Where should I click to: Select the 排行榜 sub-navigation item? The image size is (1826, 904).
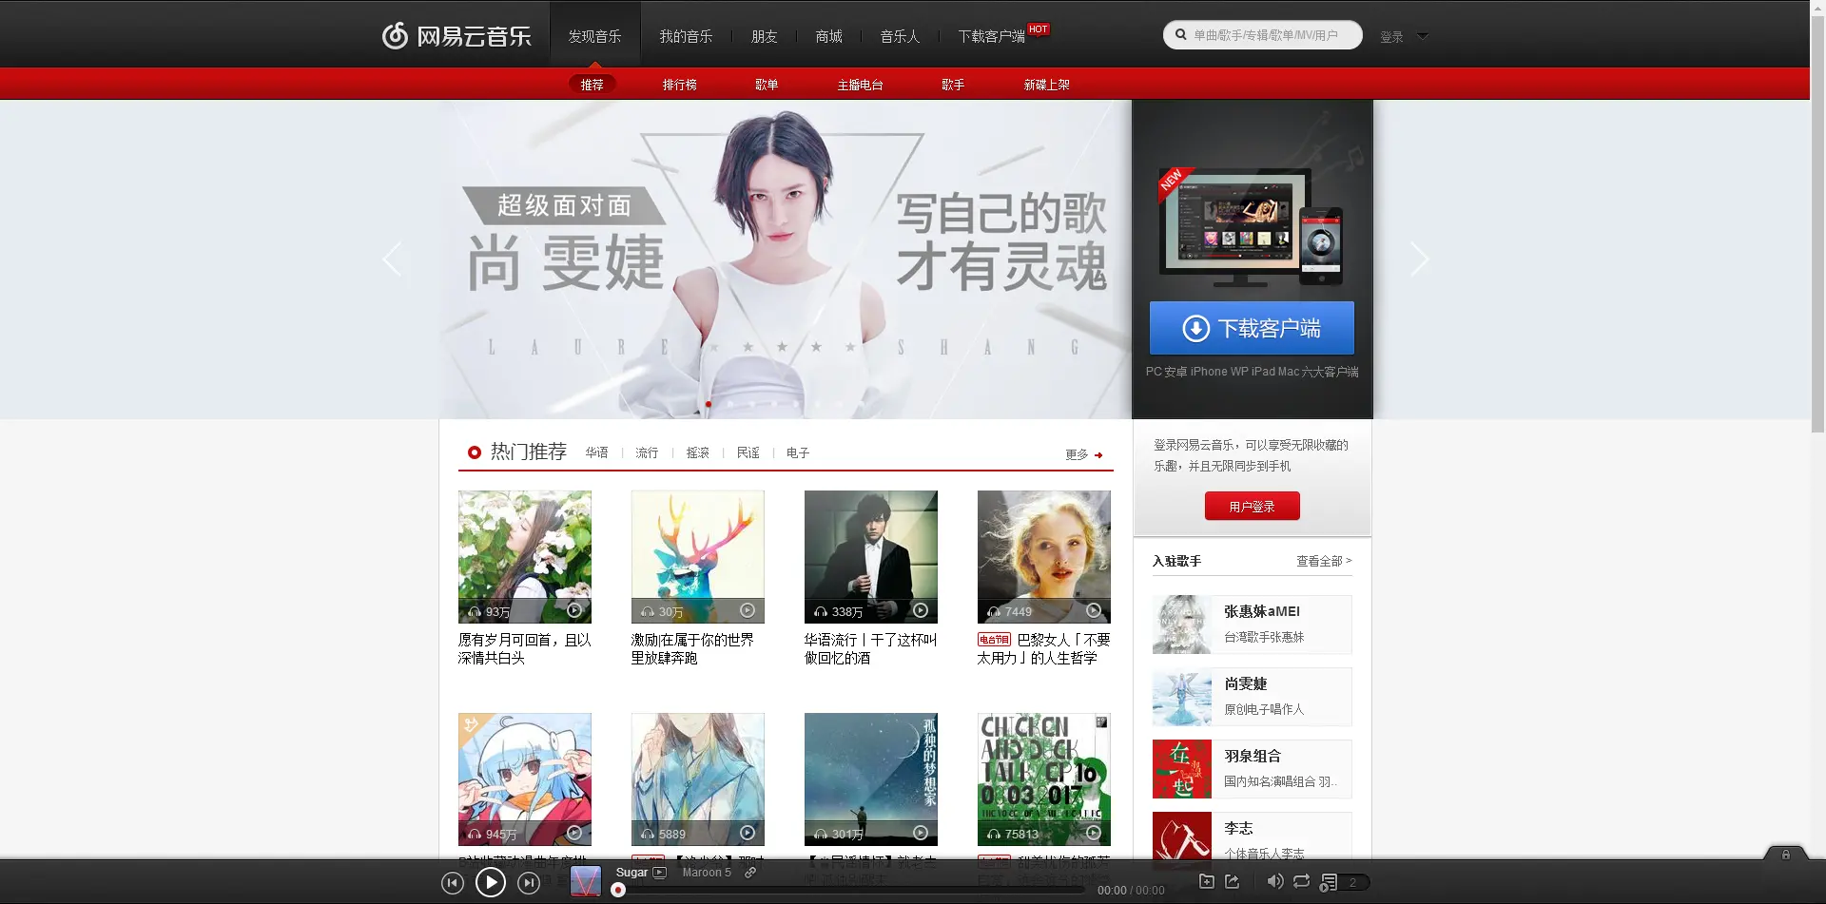(x=680, y=85)
